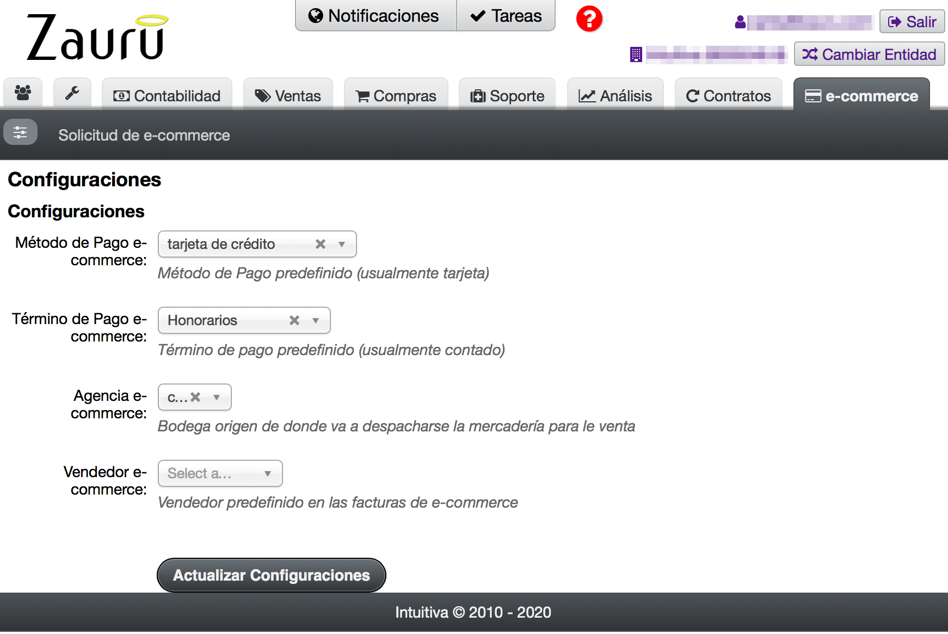948x634 pixels.
Task: Open the Ventas tab
Action: [x=288, y=94]
